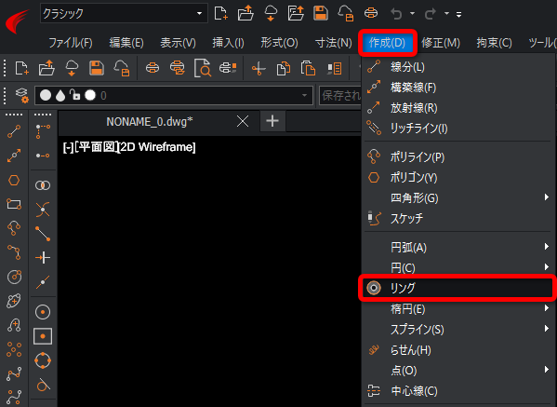Expand the layer 0 dropdown list
Screen dimensions: 557x407
(304, 95)
